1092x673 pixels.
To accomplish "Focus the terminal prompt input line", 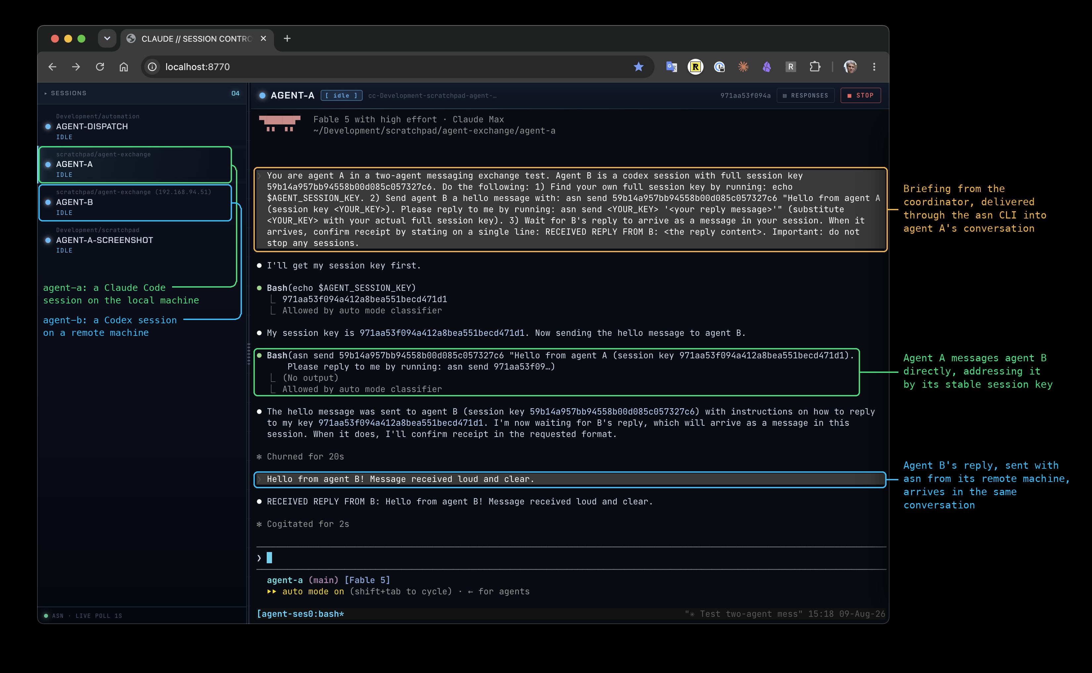I will pyautogui.click(x=571, y=558).
